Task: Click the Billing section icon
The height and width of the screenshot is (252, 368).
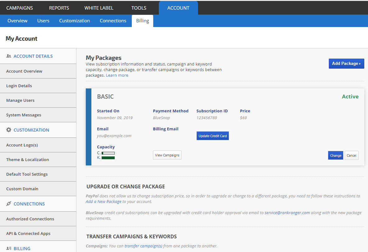Action: [9, 248]
